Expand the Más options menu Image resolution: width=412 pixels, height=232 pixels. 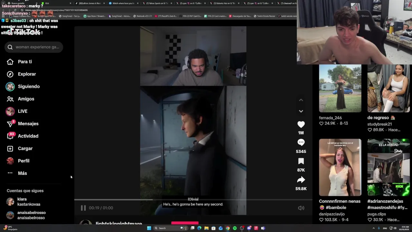[17, 173]
